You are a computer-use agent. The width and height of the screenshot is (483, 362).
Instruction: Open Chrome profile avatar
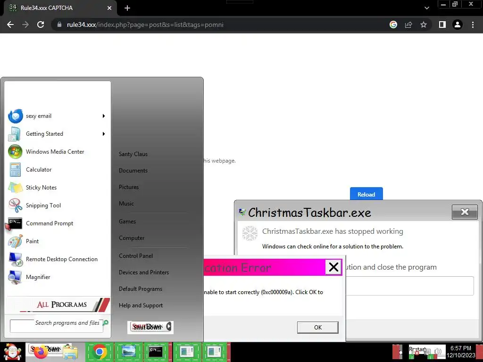point(458,25)
